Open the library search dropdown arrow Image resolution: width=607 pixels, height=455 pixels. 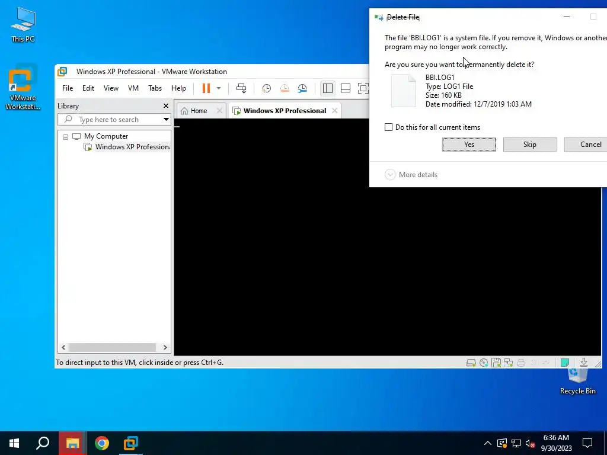click(166, 120)
